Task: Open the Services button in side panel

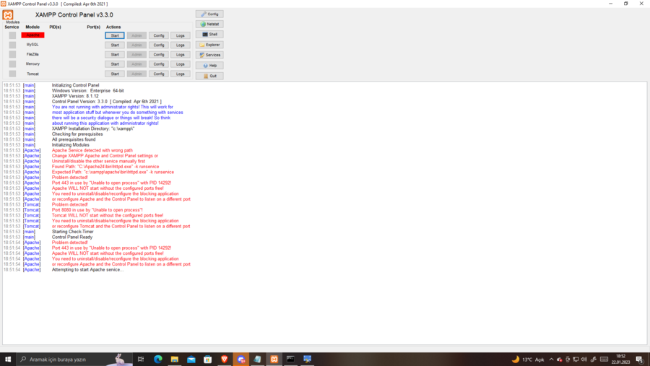Action: click(209, 55)
